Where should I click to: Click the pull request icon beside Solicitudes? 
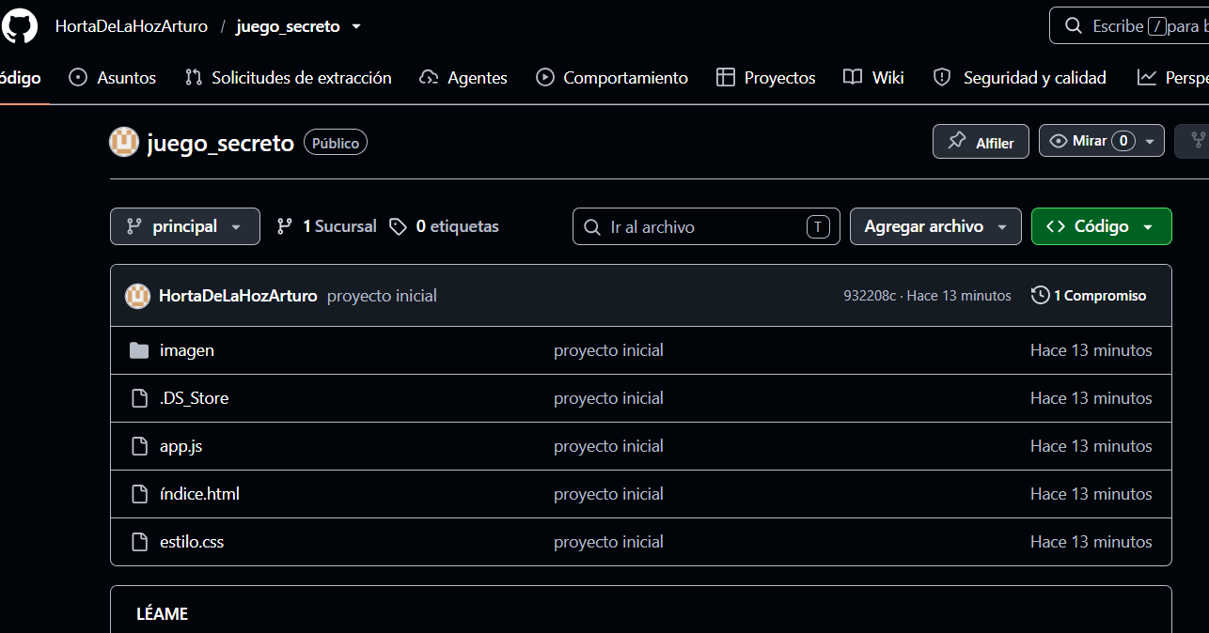[194, 78]
